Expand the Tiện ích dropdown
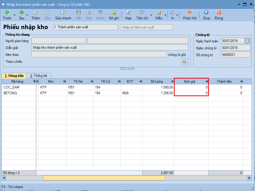Viewport: 255px width, 191px height. click(151, 14)
